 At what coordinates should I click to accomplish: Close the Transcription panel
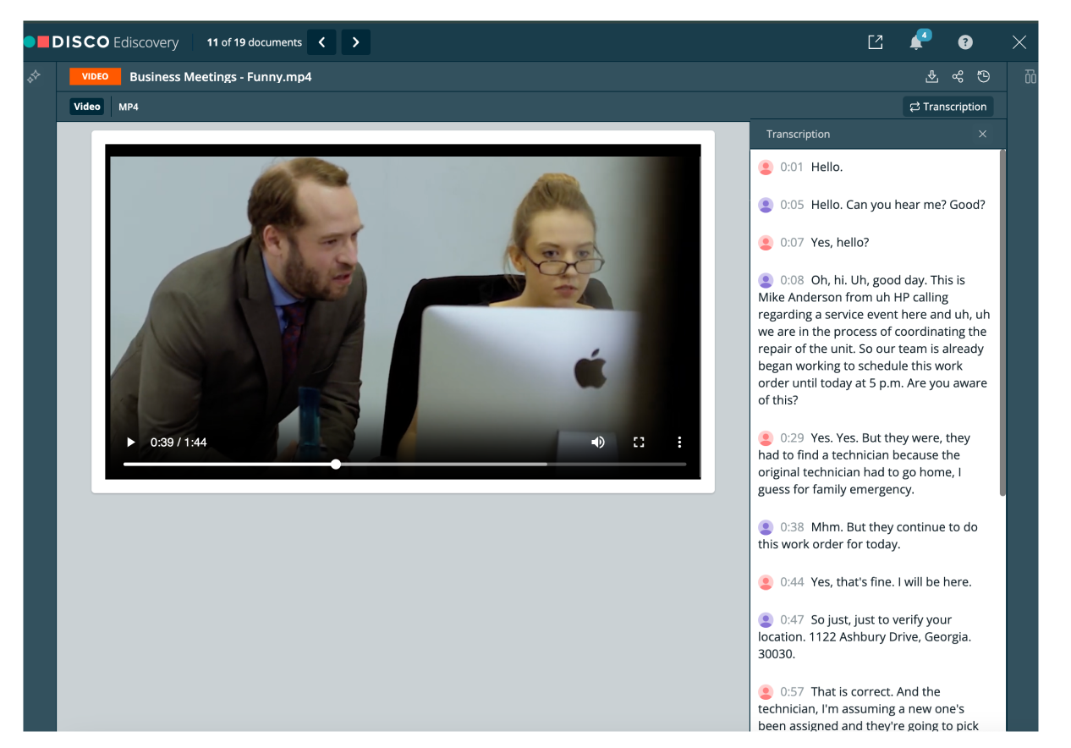[x=982, y=134]
